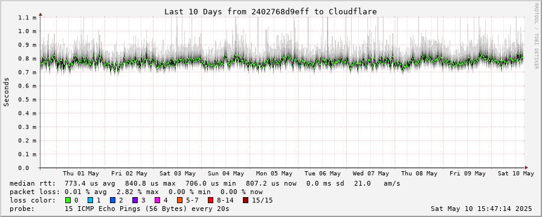Click the orange loss swatch for 5-7
The image size is (542, 217).
179,200
